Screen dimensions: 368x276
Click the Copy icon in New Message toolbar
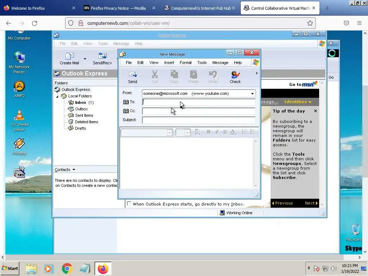174,77
